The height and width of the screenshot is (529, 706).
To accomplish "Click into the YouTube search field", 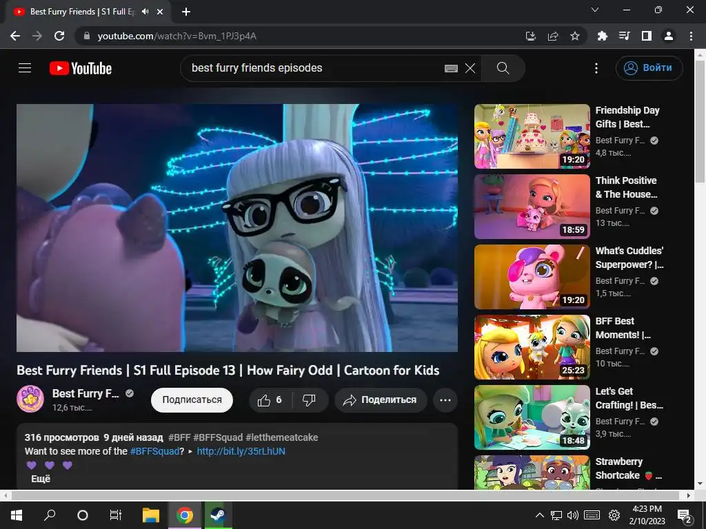I will coord(315,68).
